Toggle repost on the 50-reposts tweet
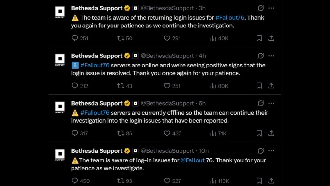Image resolution: width=330 pixels, height=186 pixels. point(121,38)
